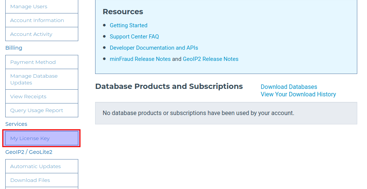Open the Getting Started resource link
367x189 pixels.
pyautogui.click(x=128, y=25)
